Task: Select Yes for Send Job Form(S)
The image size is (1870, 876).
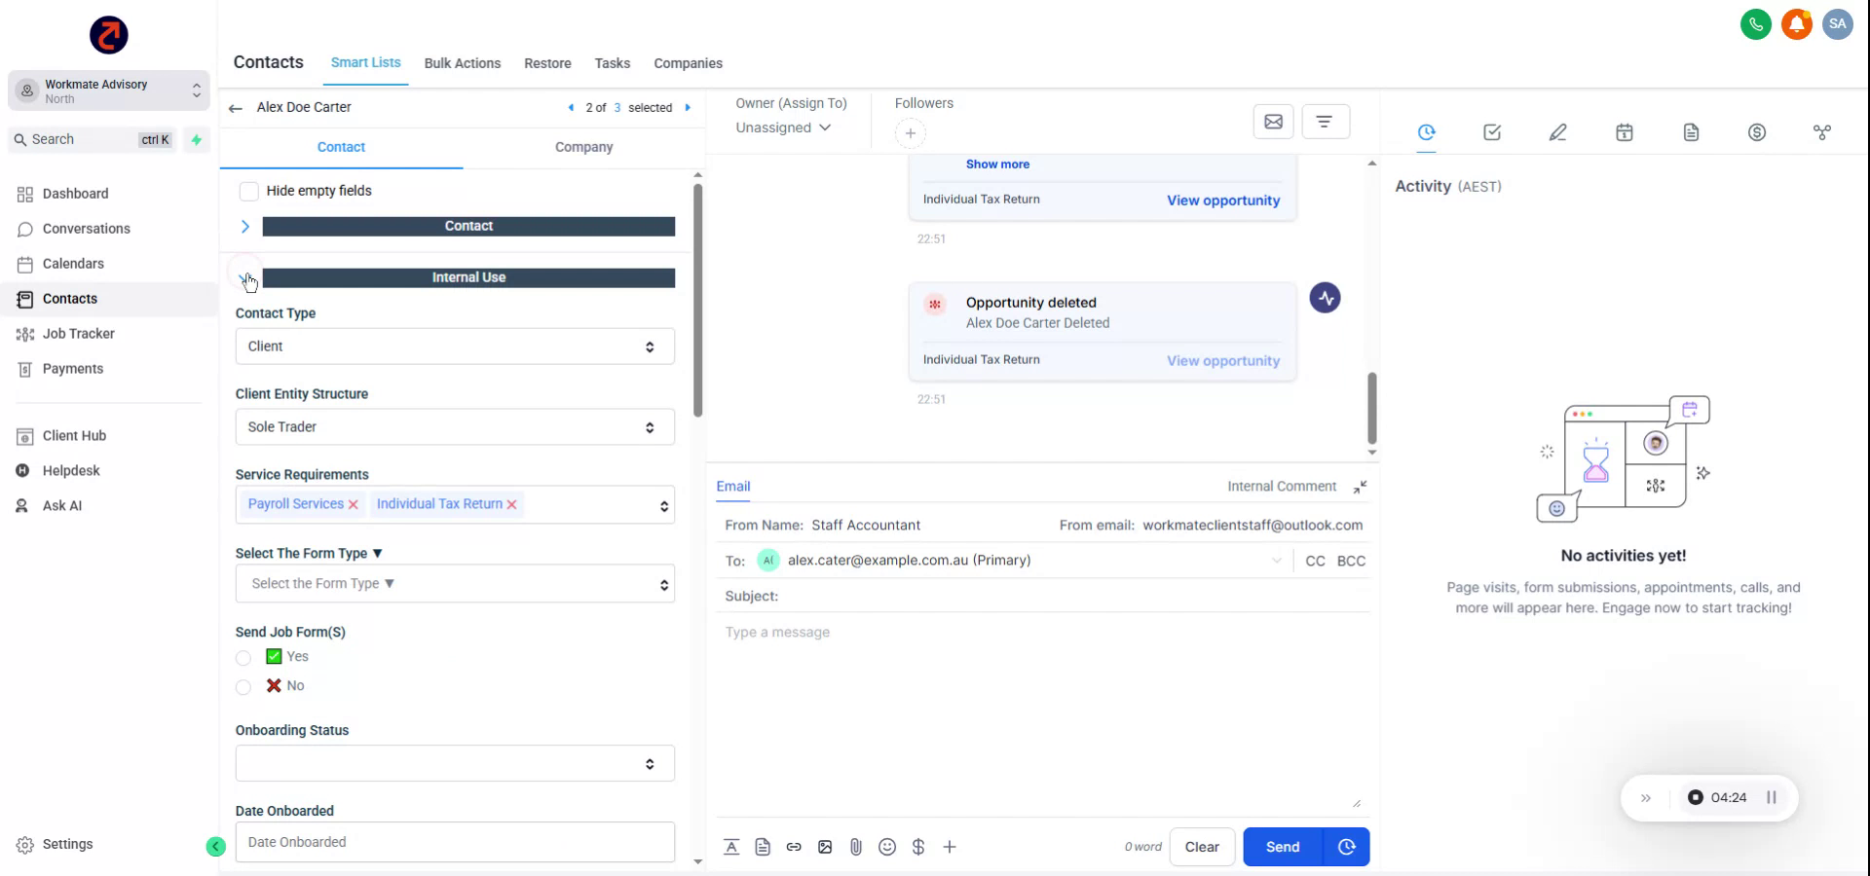Action: point(243,658)
